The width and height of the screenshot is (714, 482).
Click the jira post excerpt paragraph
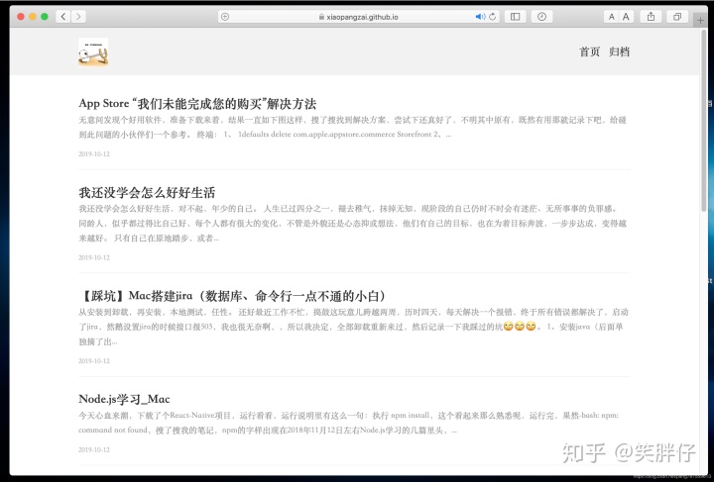(353, 327)
